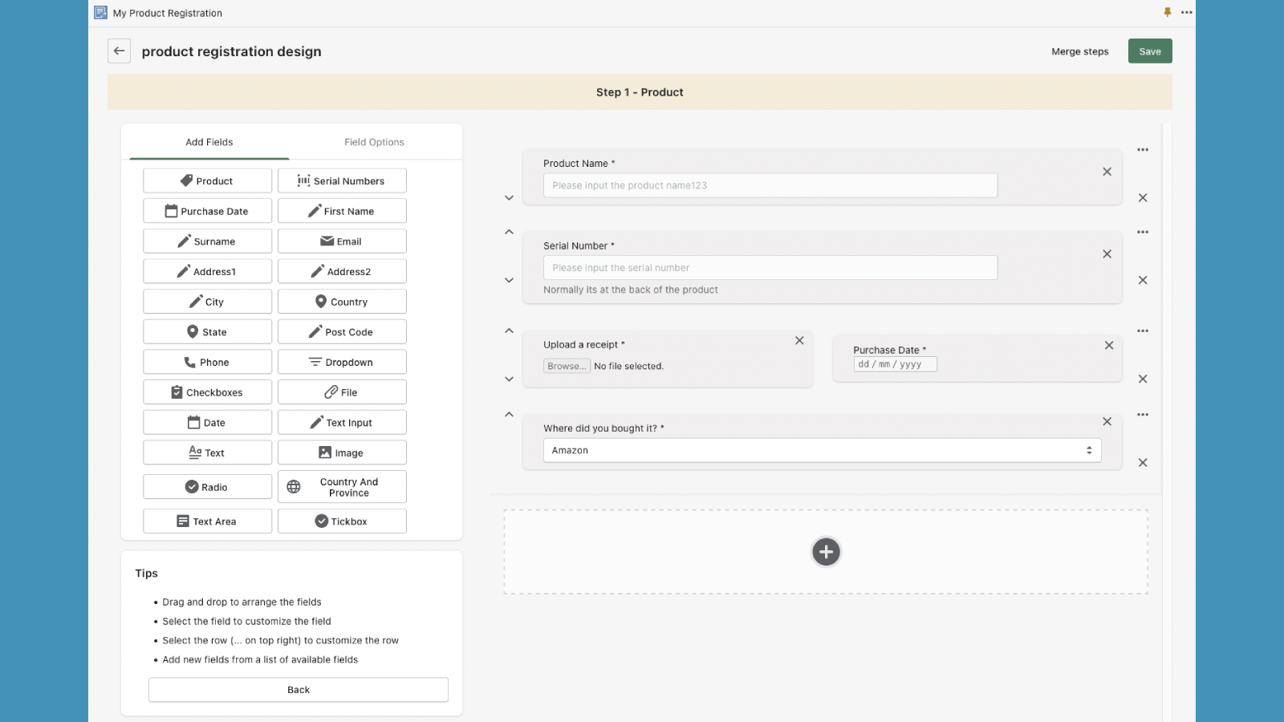Image resolution: width=1284 pixels, height=722 pixels.
Task: Move the Serial Number row up with the chevron
Action: [509, 232]
